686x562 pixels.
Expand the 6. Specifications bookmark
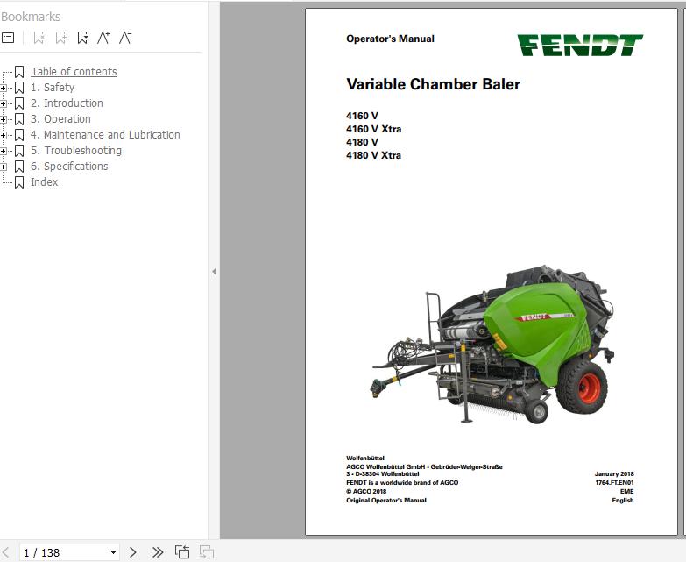pos(3,167)
